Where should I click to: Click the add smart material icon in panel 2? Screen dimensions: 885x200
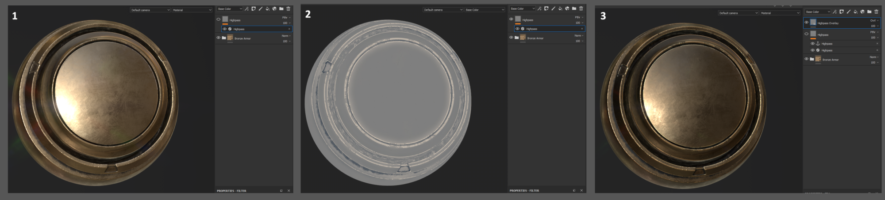(x=567, y=9)
